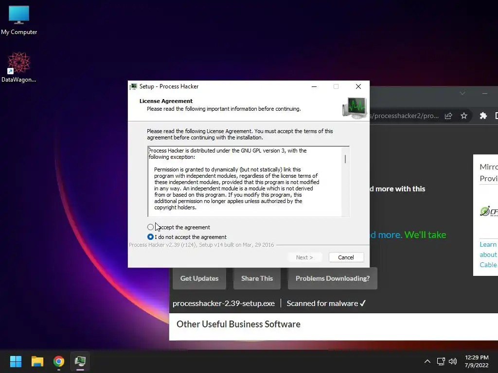This screenshot has height=373, width=498.
Task: Select 'I accept the agreement' radio button
Action: click(150, 227)
